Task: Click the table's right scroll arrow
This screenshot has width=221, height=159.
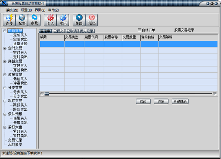Action: 214,94
